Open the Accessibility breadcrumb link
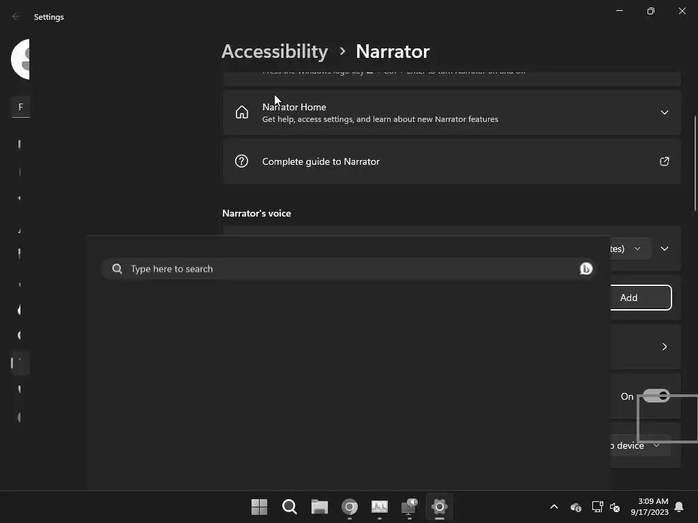 [275, 52]
